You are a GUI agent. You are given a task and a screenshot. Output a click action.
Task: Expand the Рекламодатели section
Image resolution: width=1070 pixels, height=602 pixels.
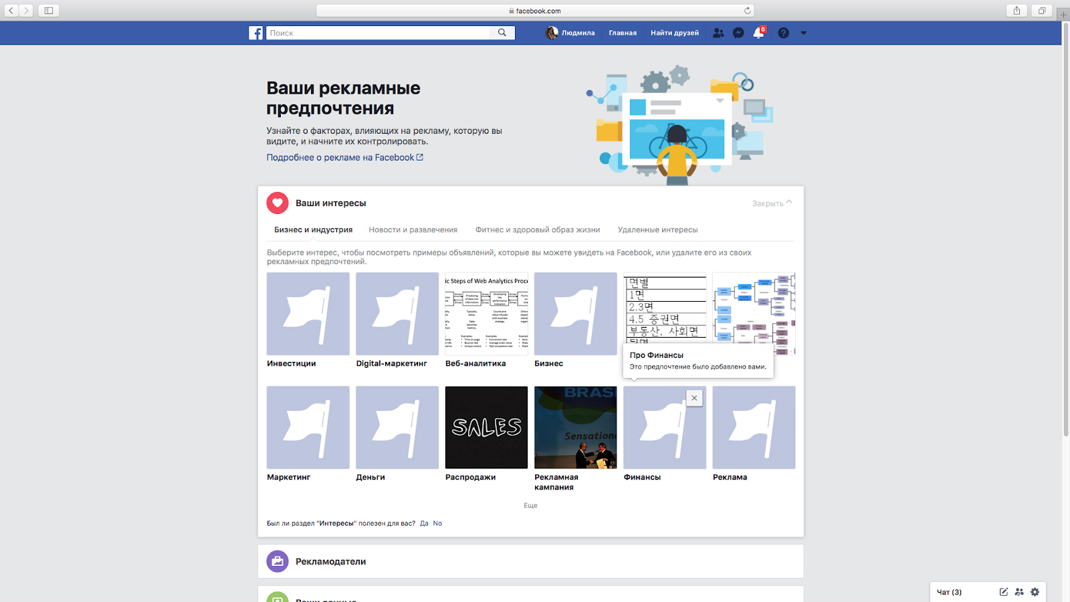point(531,561)
